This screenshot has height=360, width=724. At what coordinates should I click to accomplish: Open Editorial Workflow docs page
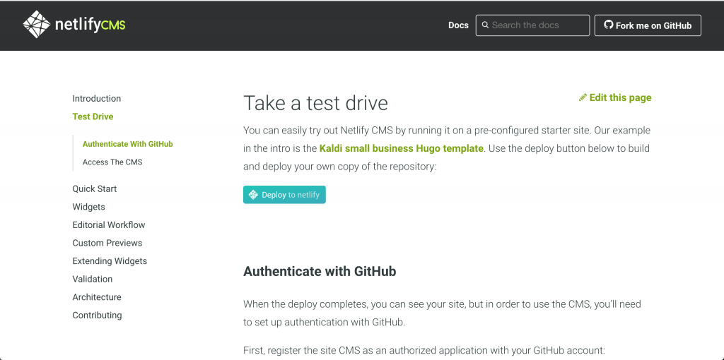pyautogui.click(x=109, y=225)
